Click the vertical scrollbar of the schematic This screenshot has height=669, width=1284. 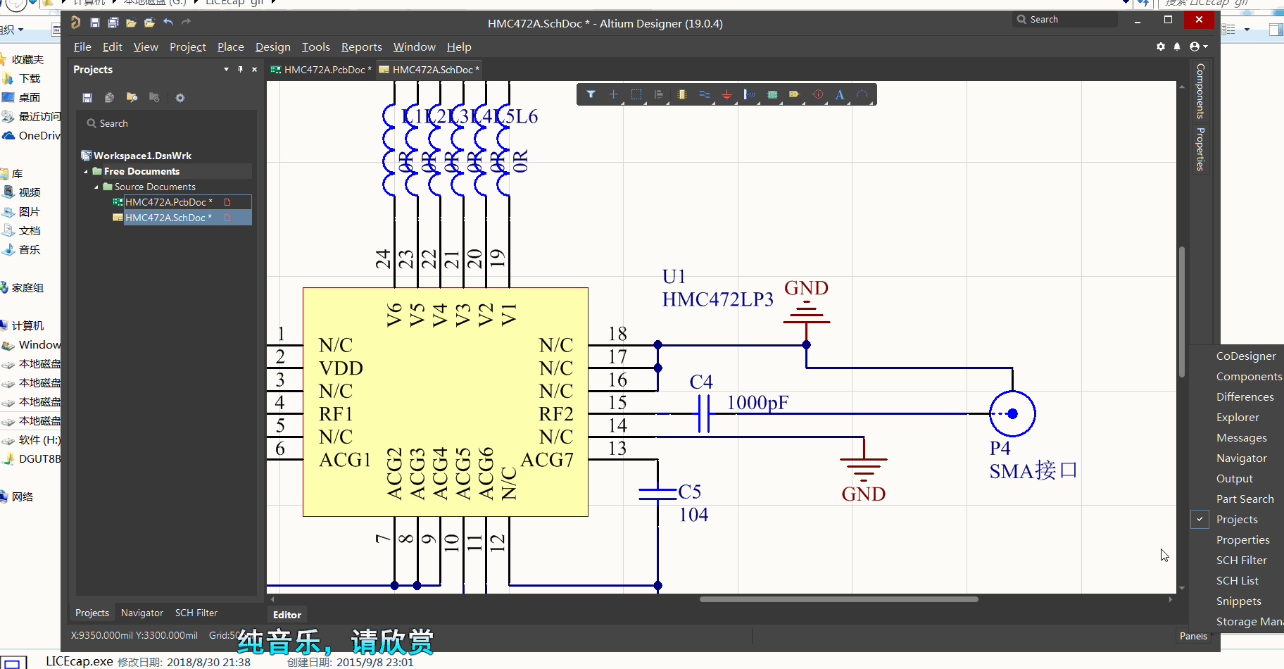[x=1182, y=312]
